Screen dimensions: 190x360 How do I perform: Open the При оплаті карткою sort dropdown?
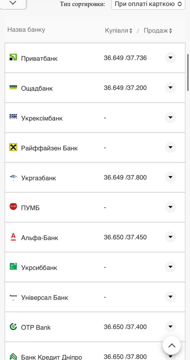click(148, 4)
